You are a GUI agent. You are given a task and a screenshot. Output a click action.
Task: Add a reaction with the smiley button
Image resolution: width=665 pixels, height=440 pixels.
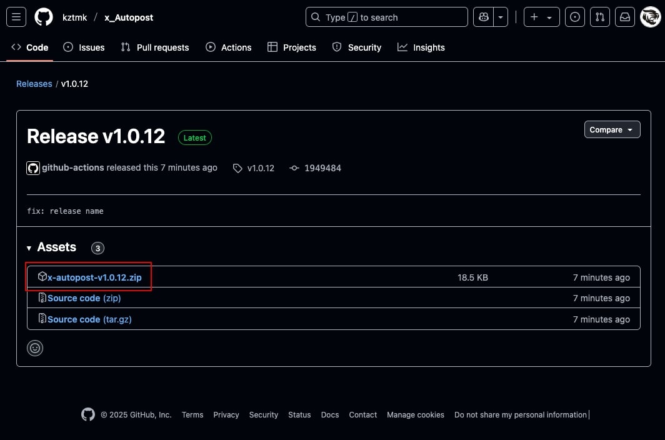pyautogui.click(x=35, y=348)
